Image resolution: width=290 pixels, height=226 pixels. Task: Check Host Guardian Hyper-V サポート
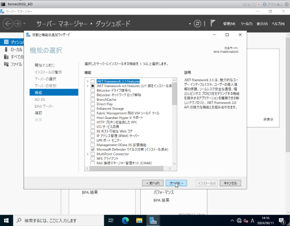[93, 118]
